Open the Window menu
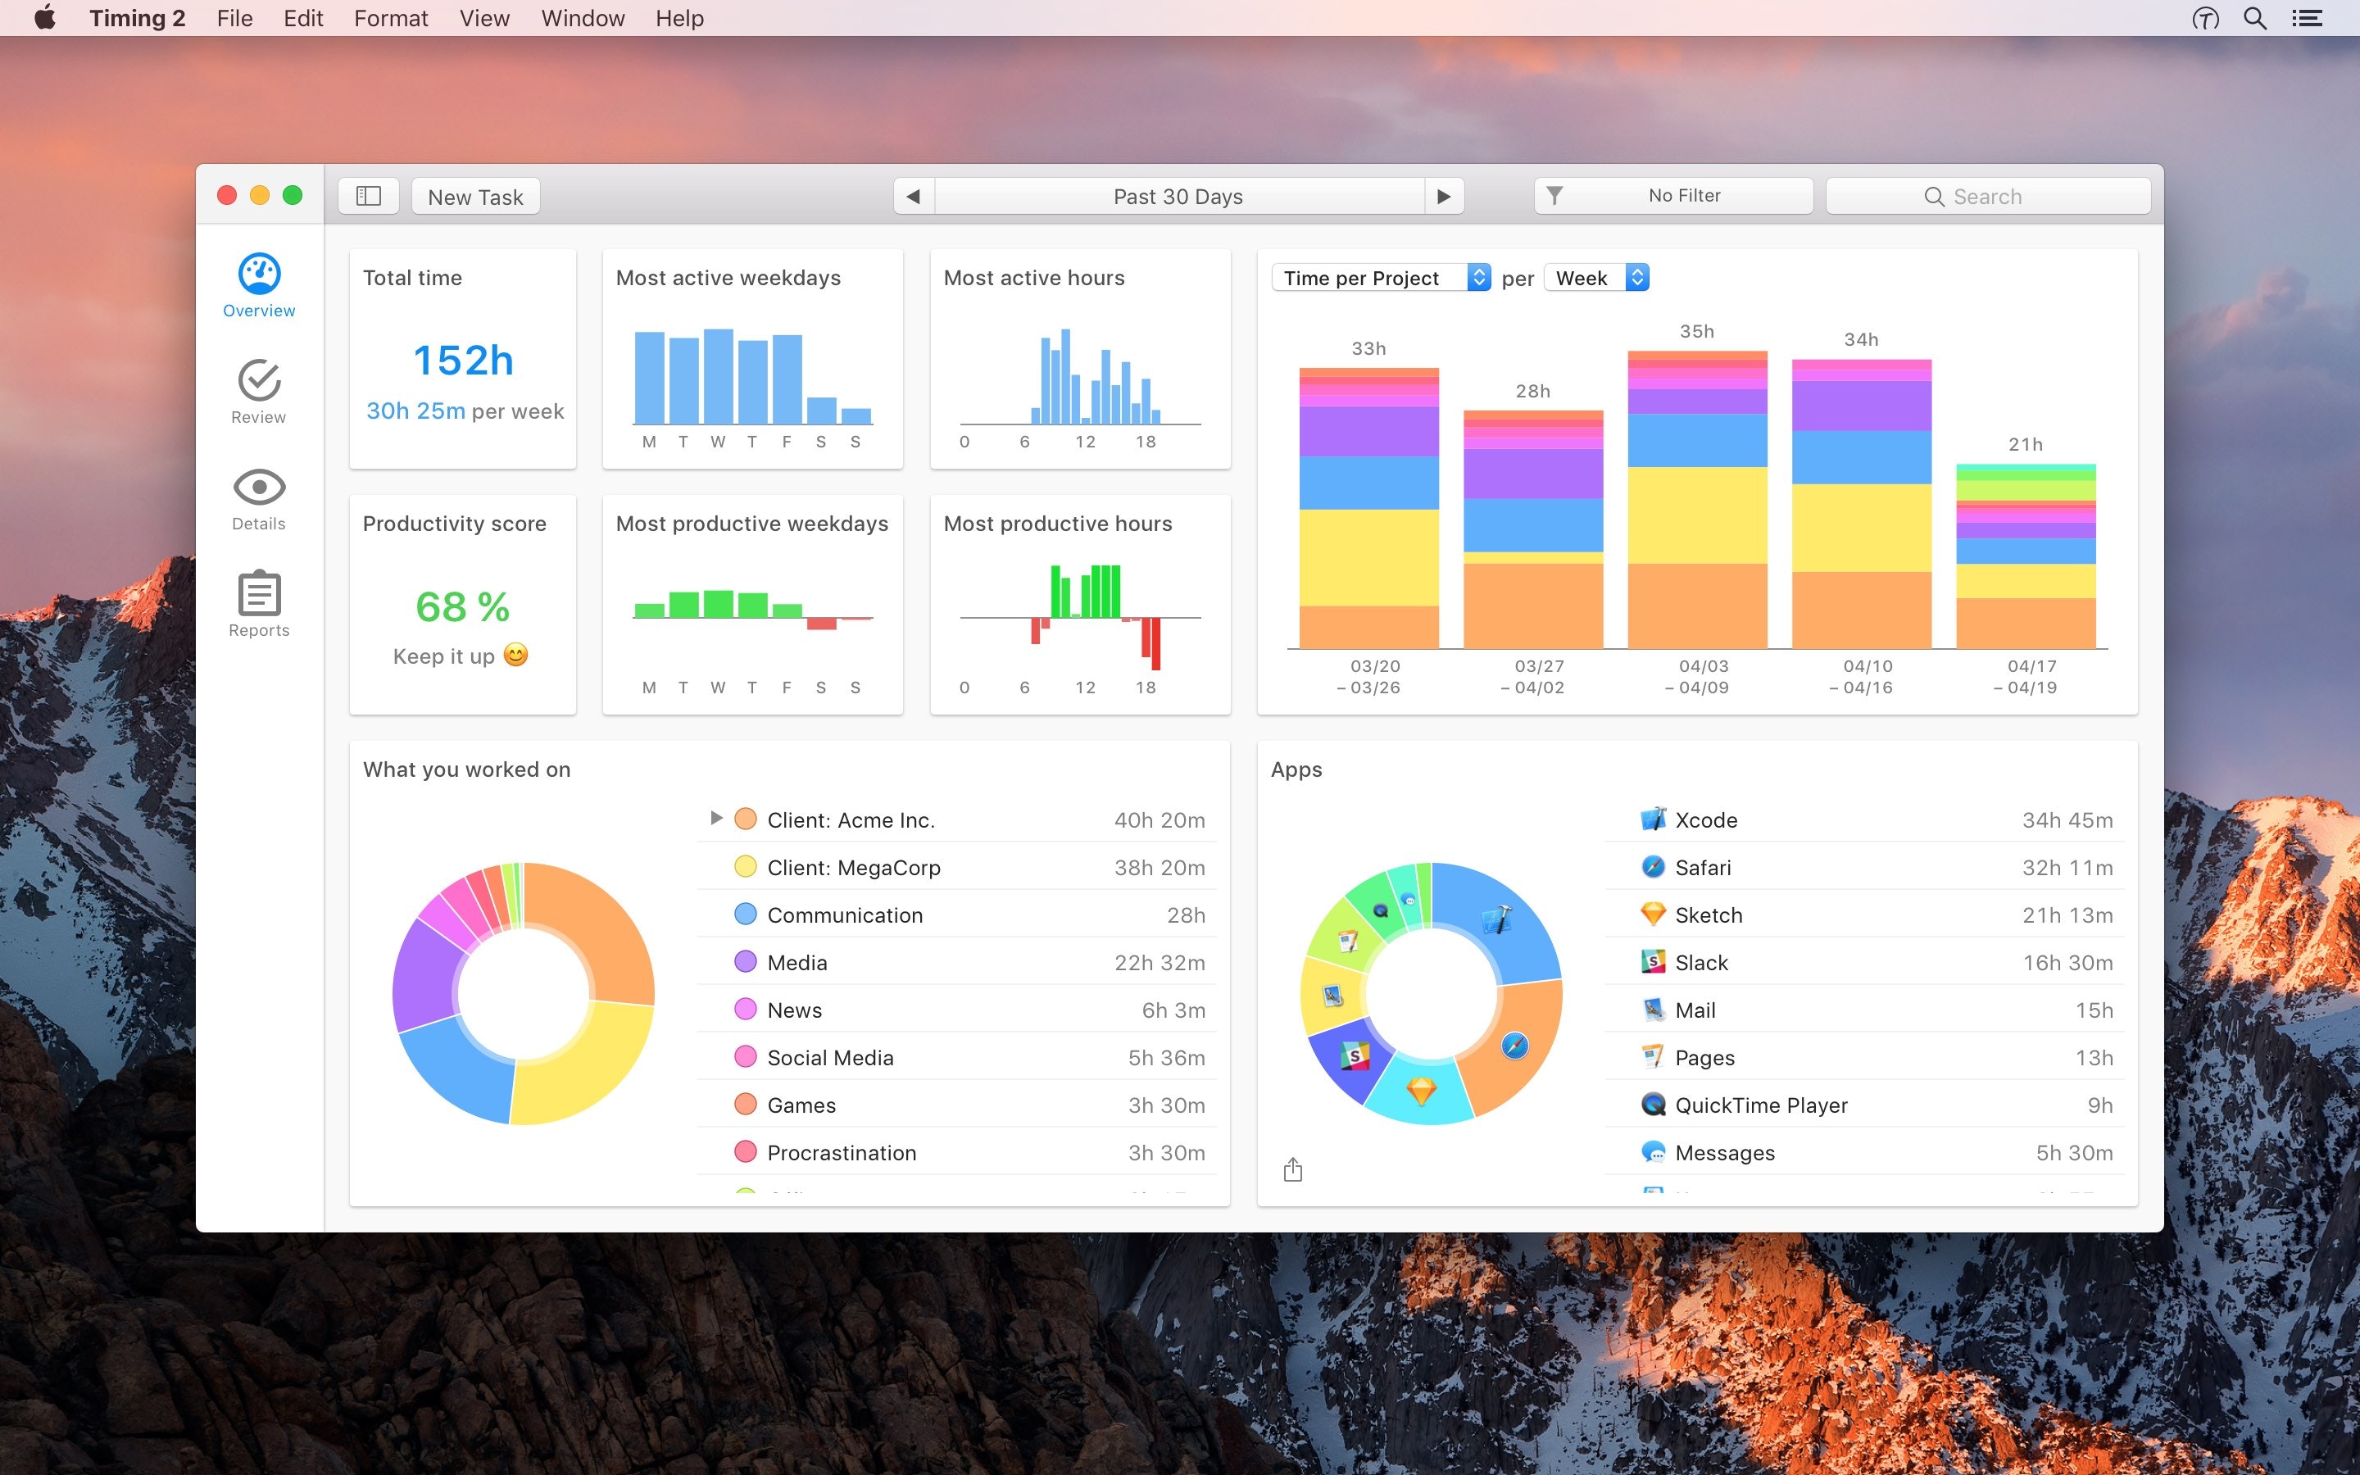Image resolution: width=2360 pixels, height=1475 pixels. [582, 19]
